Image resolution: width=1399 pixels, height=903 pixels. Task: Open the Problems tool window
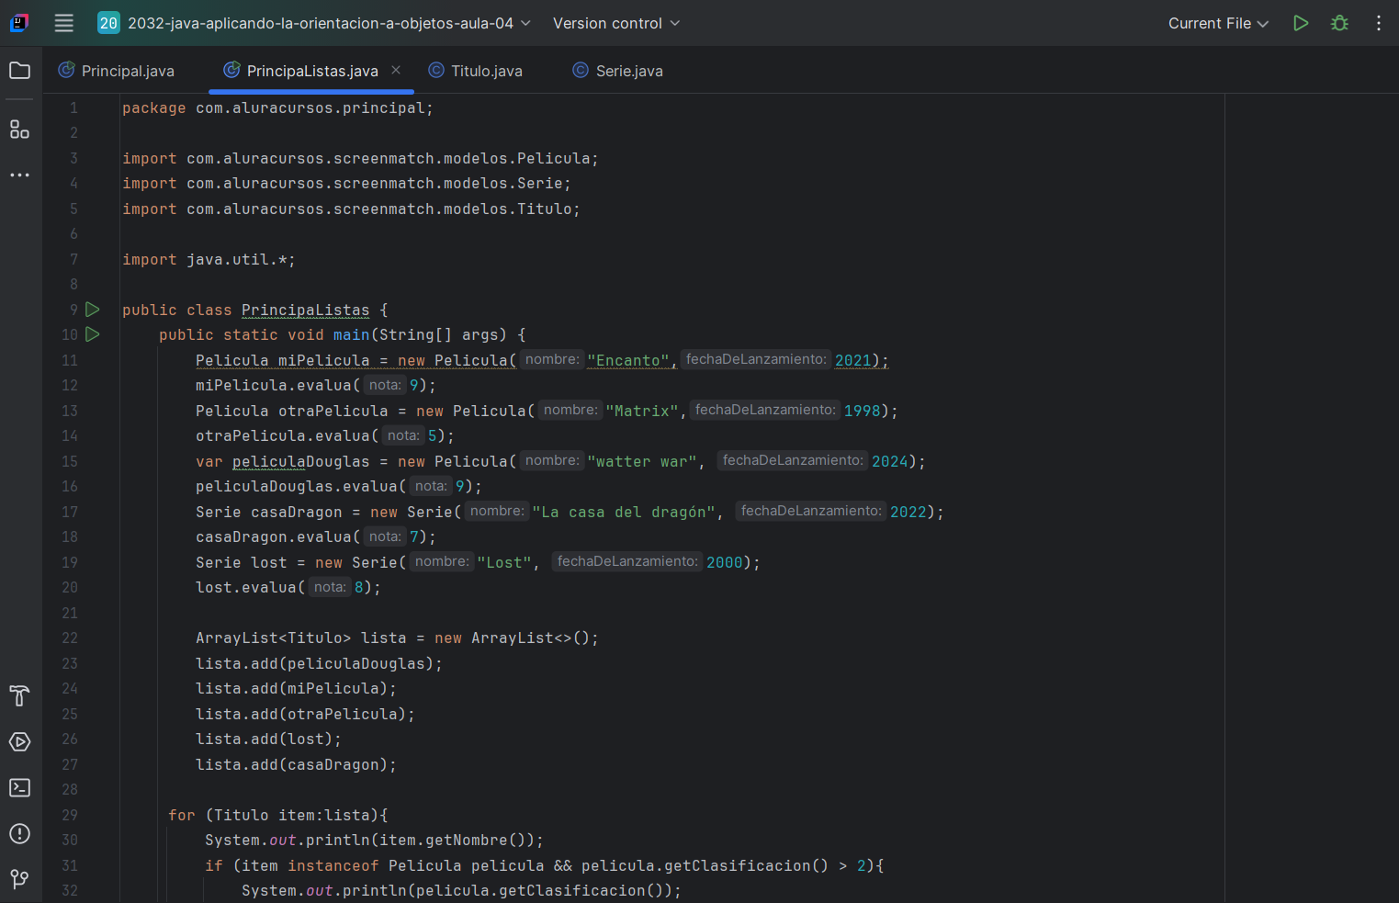[19, 834]
